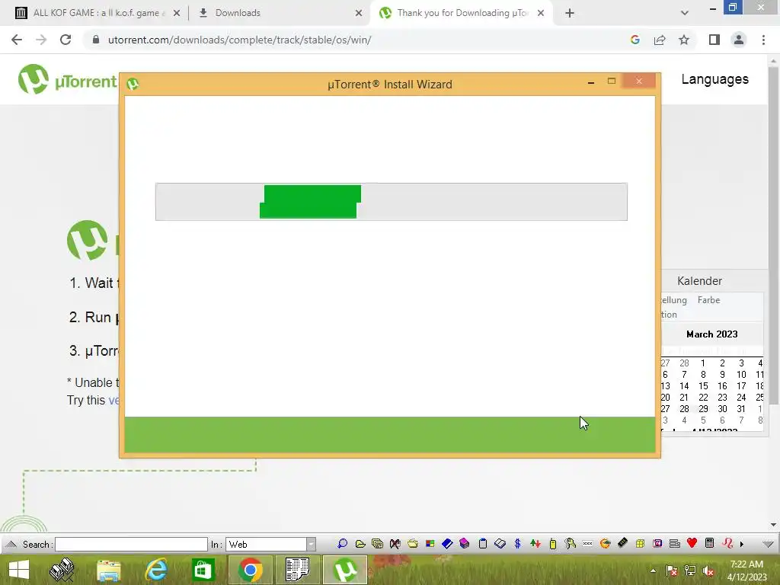Click the blue dollar sign toolbar icon
The height and width of the screenshot is (585, 780).
517,544
